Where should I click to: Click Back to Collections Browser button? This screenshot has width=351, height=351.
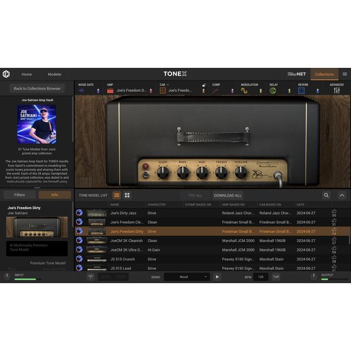coord(37,88)
